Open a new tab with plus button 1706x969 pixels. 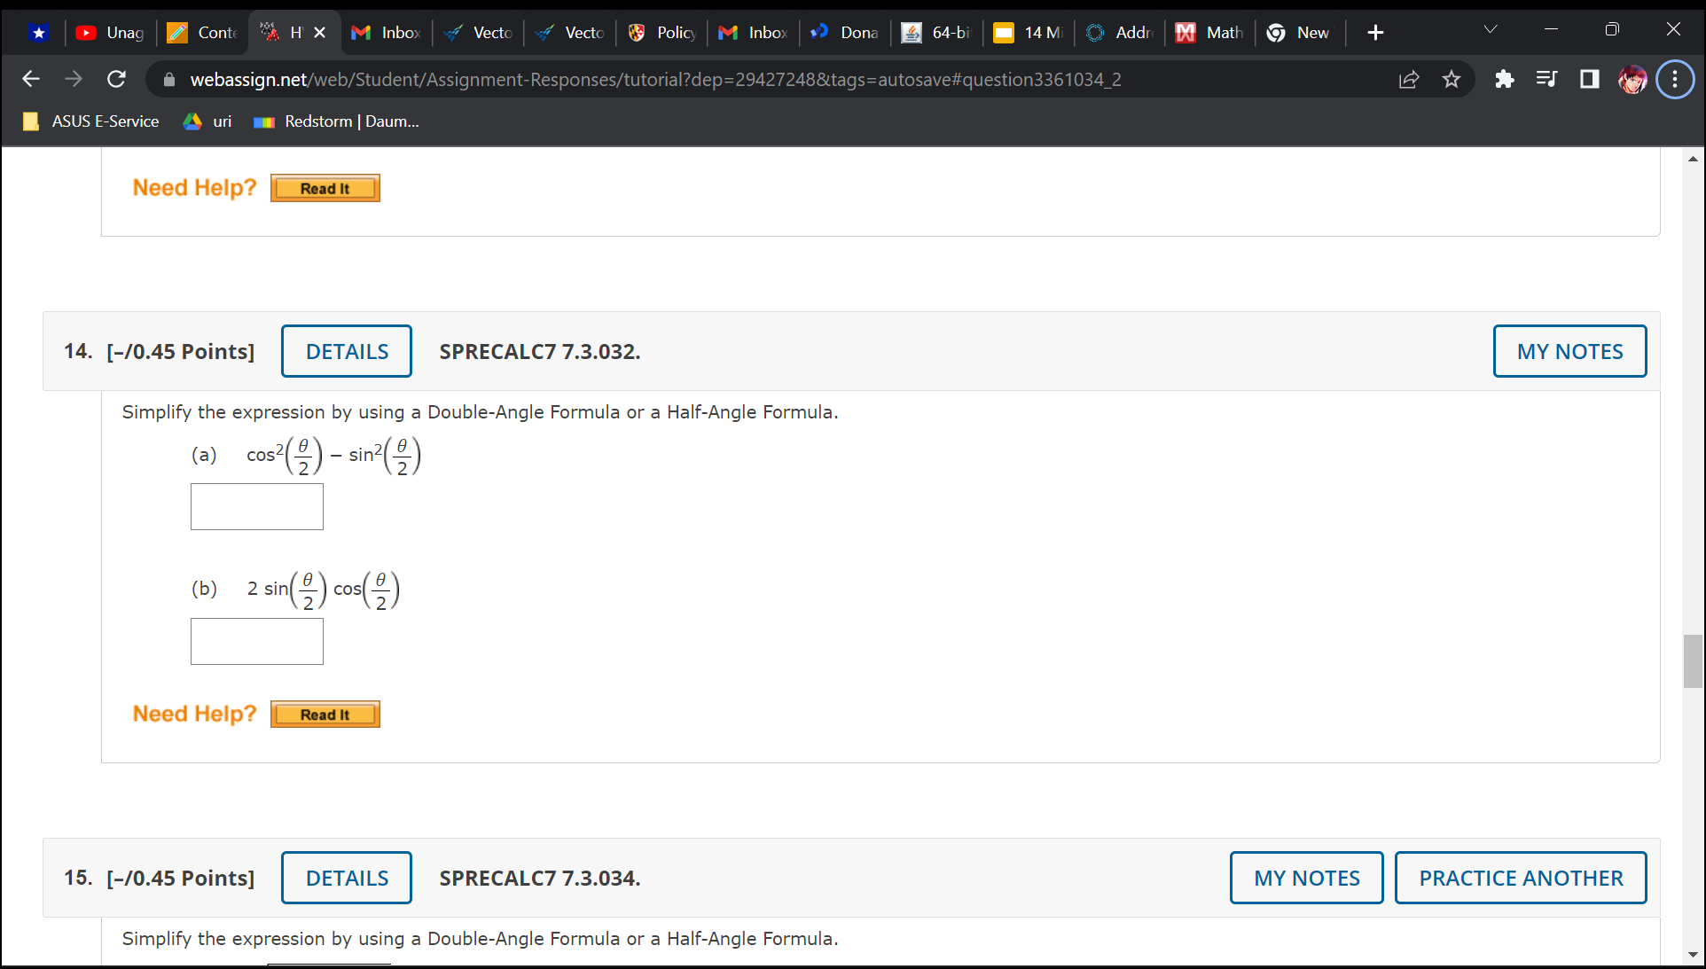coord(1375,33)
